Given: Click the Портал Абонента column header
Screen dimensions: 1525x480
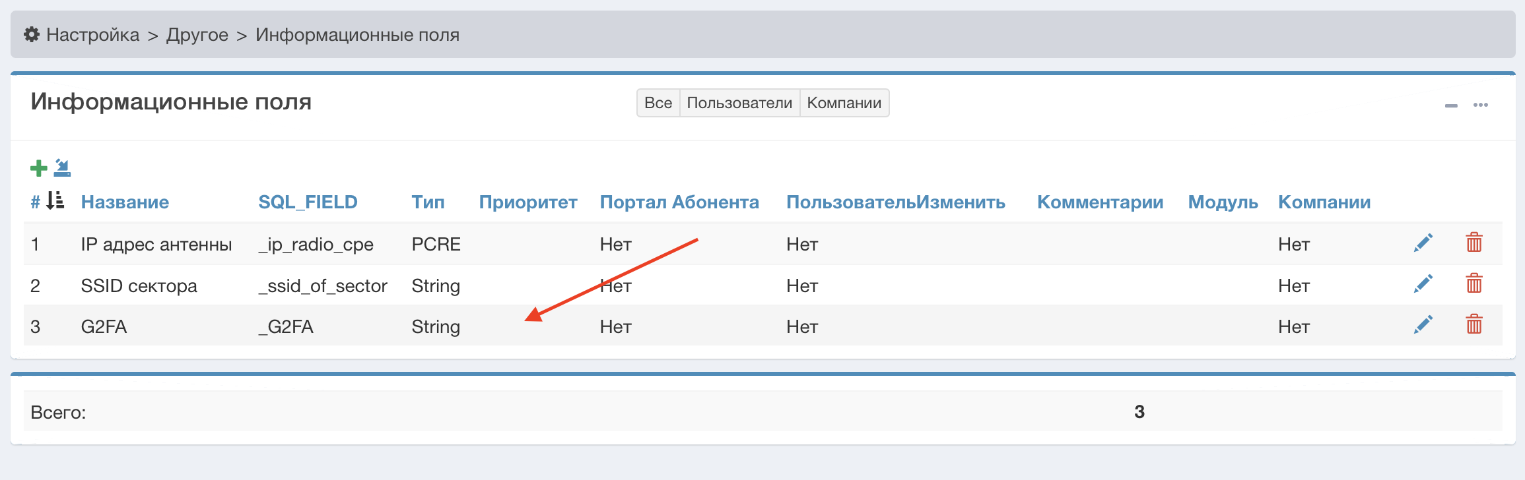Looking at the screenshot, I should (679, 202).
